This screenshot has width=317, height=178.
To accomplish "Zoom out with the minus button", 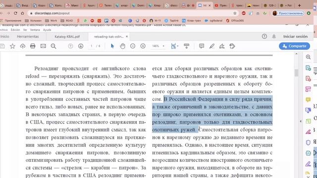I will coord(133,46).
